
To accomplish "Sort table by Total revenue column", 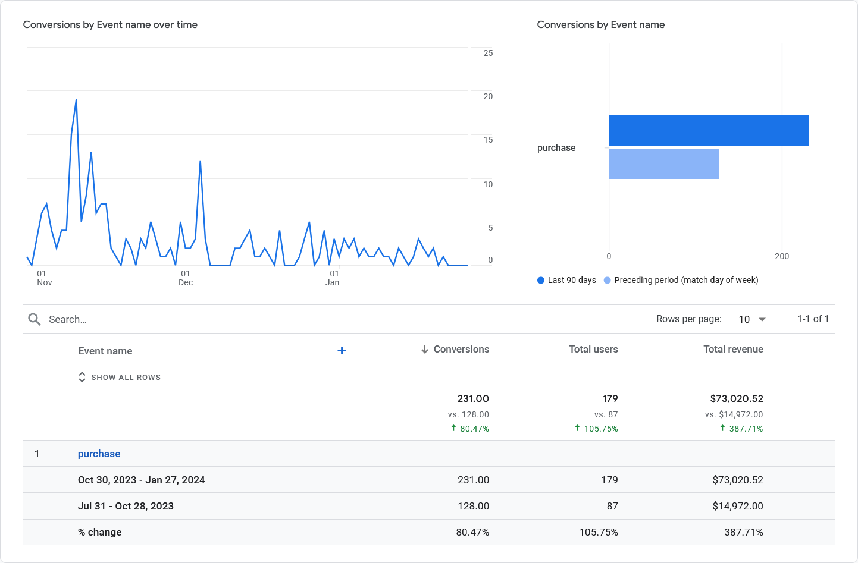I will click(733, 350).
